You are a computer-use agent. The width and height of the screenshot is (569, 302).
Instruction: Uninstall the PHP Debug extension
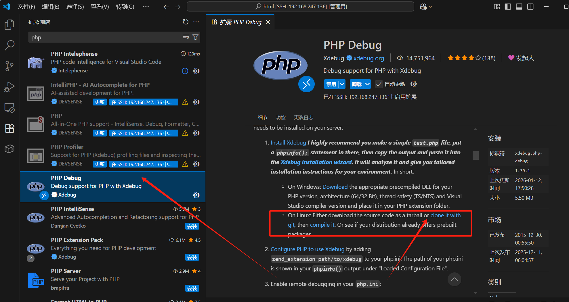point(357,84)
